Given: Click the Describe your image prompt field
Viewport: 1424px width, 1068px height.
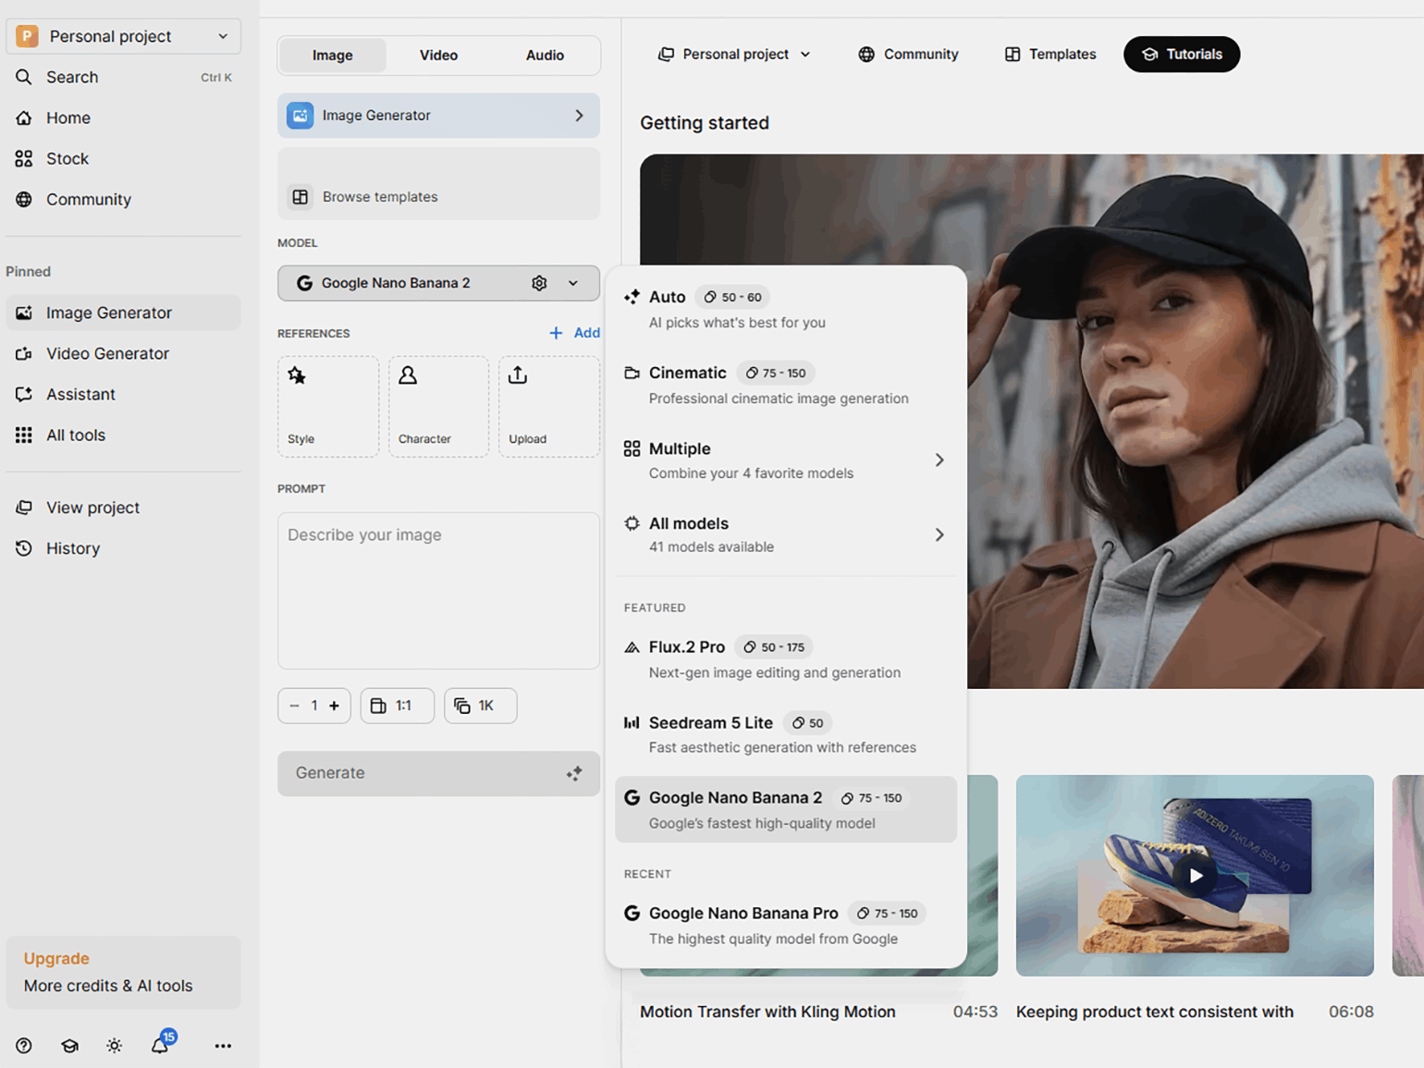Looking at the screenshot, I should (x=438, y=590).
